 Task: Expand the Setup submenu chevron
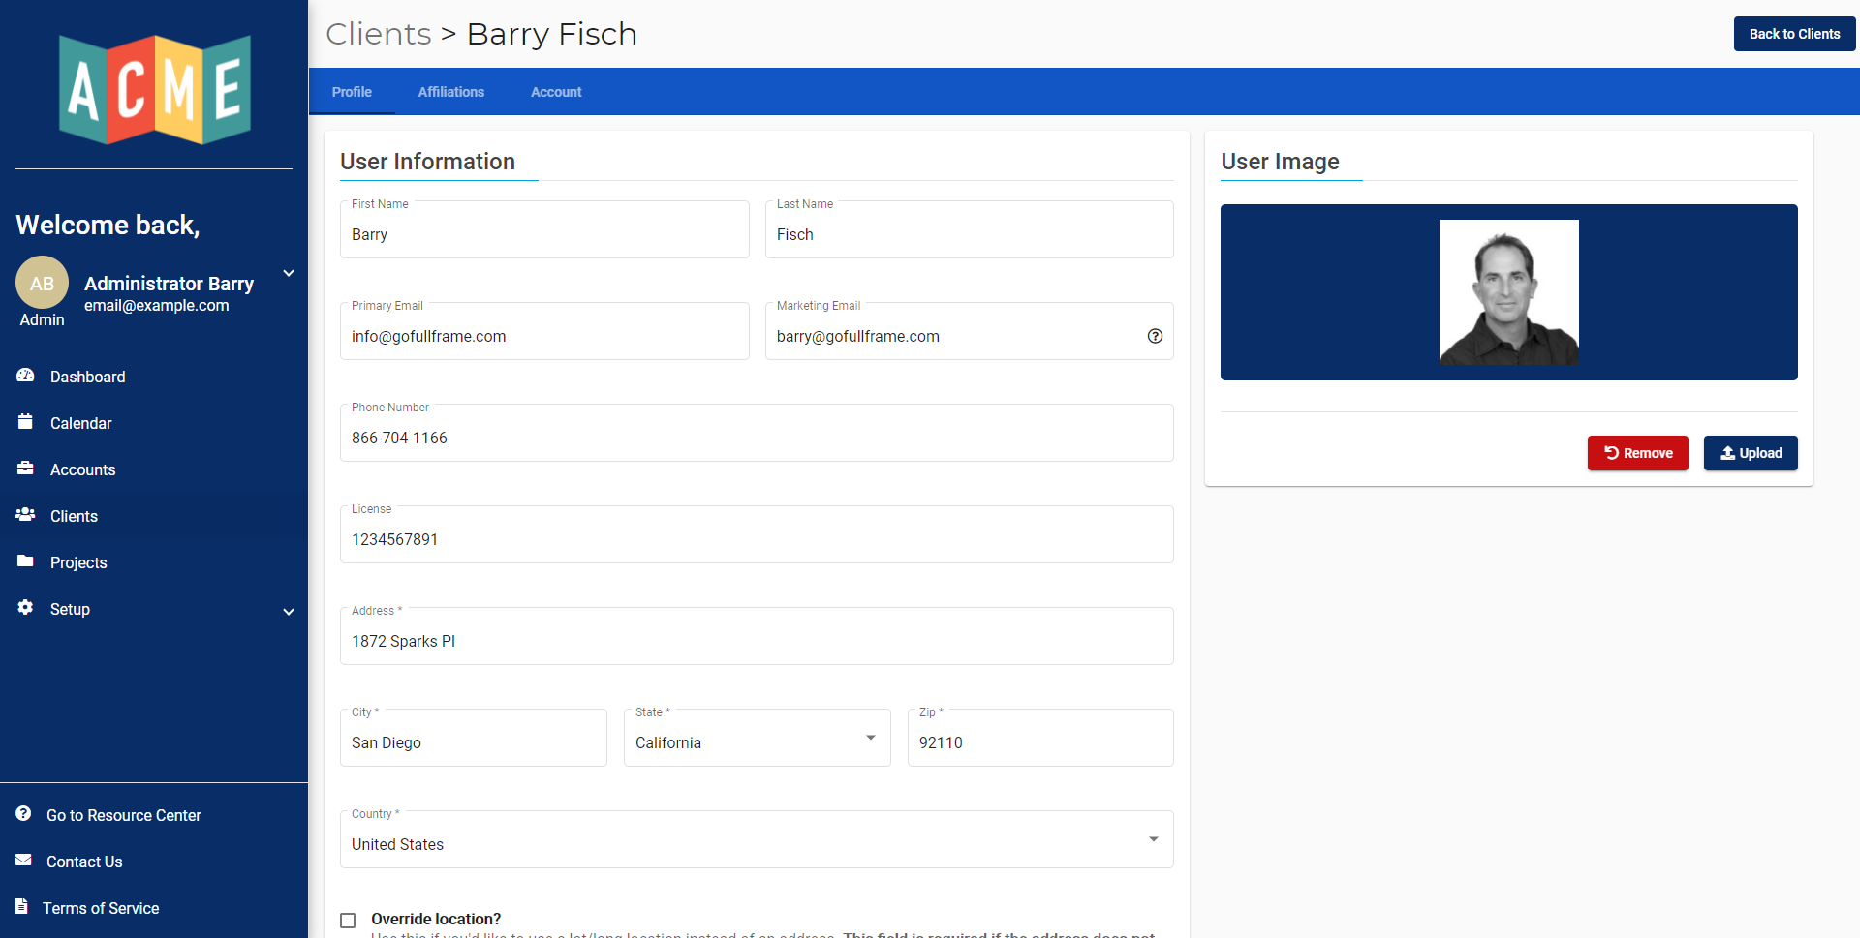(289, 612)
